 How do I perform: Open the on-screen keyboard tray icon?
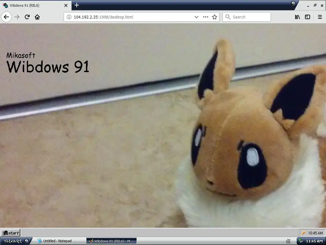click(288, 241)
